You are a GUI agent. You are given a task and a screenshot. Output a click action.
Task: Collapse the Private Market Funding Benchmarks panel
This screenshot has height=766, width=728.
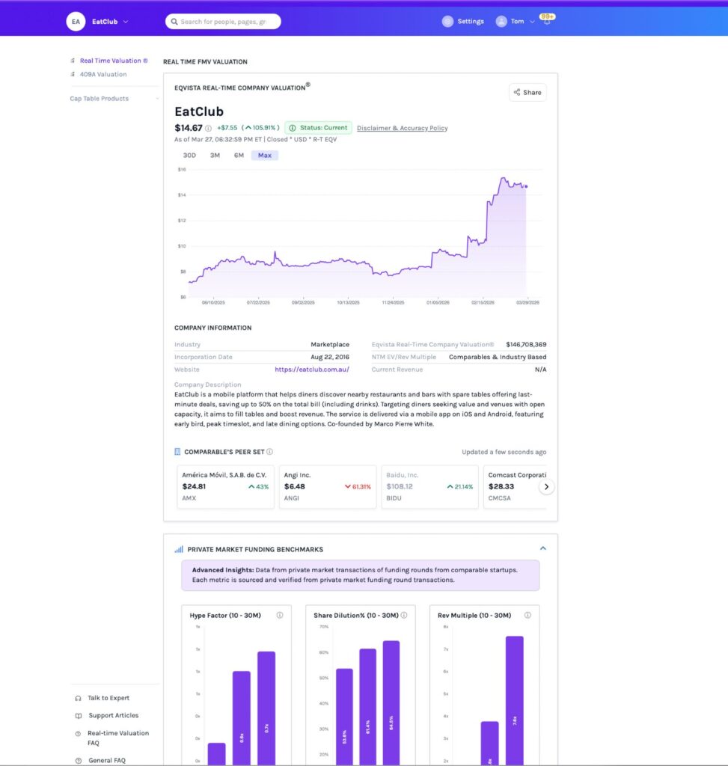tap(543, 548)
